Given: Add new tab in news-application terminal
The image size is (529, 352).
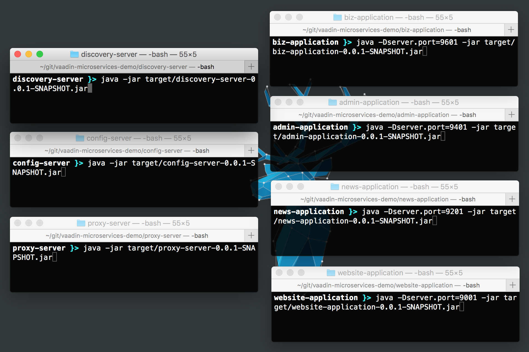Looking at the screenshot, I should tap(512, 199).
